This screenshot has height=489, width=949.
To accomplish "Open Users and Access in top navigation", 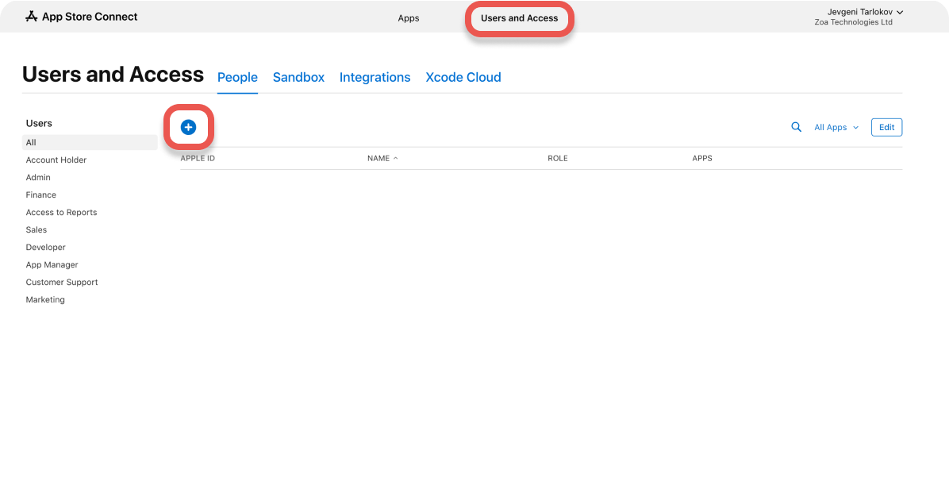I will [519, 18].
